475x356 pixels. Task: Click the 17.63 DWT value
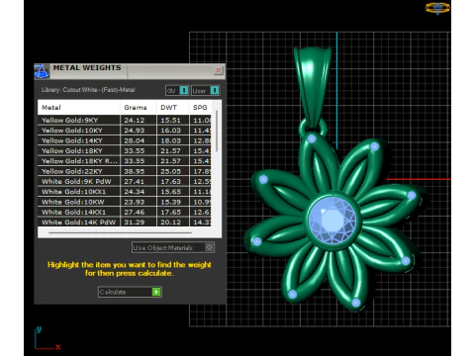click(x=170, y=182)
